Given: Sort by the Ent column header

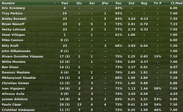Looking at the screenshot, I should click(x=131, y=3).
